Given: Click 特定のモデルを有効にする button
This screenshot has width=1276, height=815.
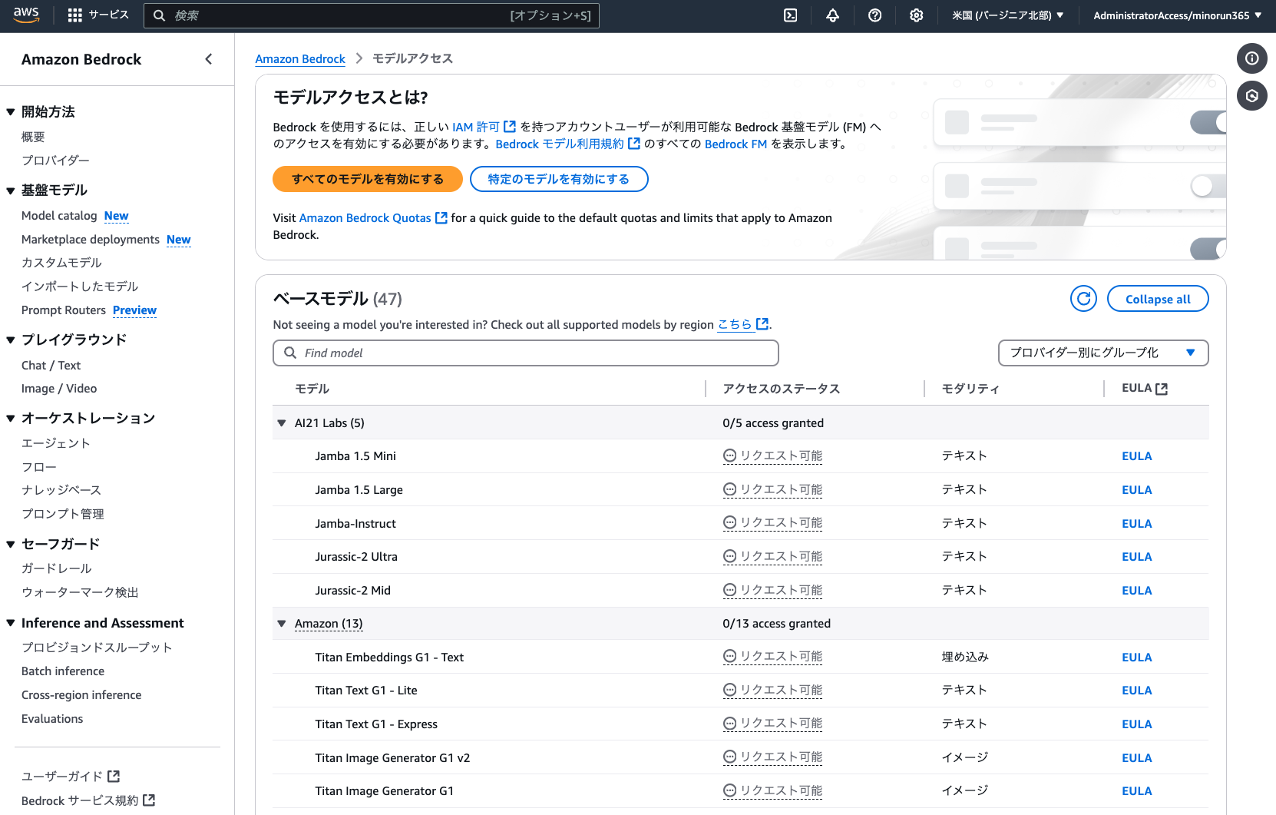Looking at the screenshot, I should 559,179.
